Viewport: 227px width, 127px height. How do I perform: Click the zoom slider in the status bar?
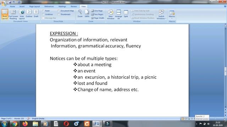pyautogui.click(x=216, y=119)
